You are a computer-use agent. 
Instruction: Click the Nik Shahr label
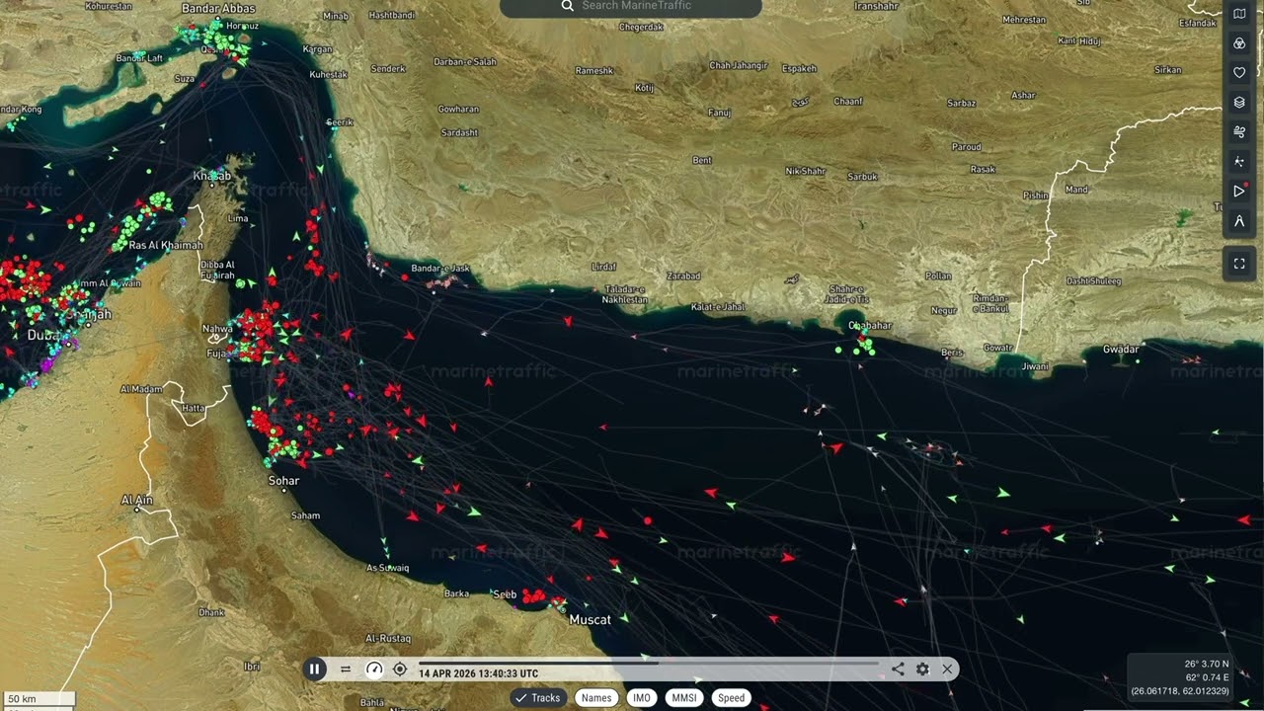click(x=805, y=171)
